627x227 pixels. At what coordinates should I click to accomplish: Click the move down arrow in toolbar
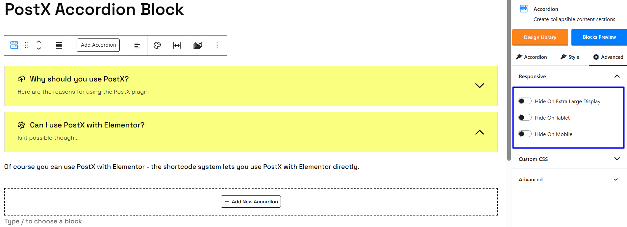click(39, 49)
